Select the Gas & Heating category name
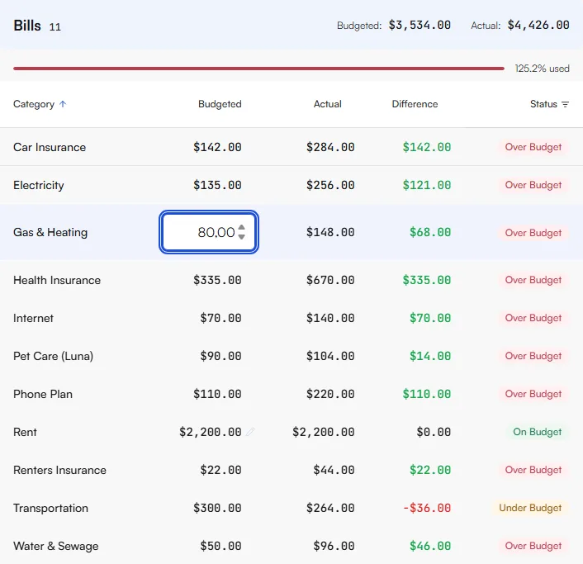 tap(50, 232)
